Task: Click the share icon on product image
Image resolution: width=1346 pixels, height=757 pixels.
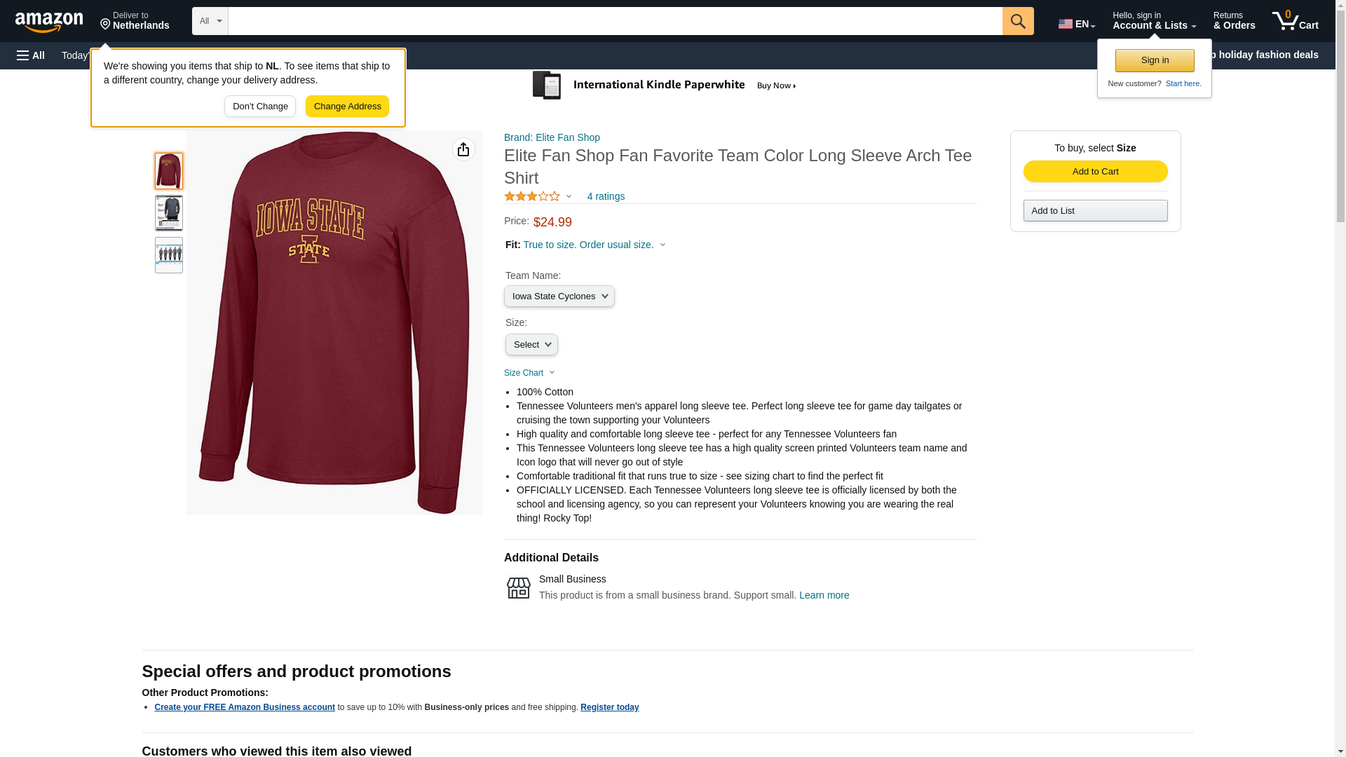Action: coord(463,149)
